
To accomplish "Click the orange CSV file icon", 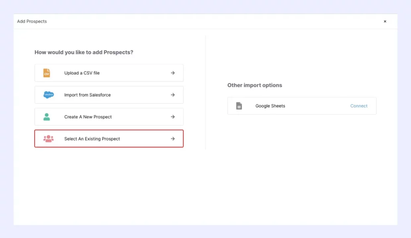I will point(47,73).
